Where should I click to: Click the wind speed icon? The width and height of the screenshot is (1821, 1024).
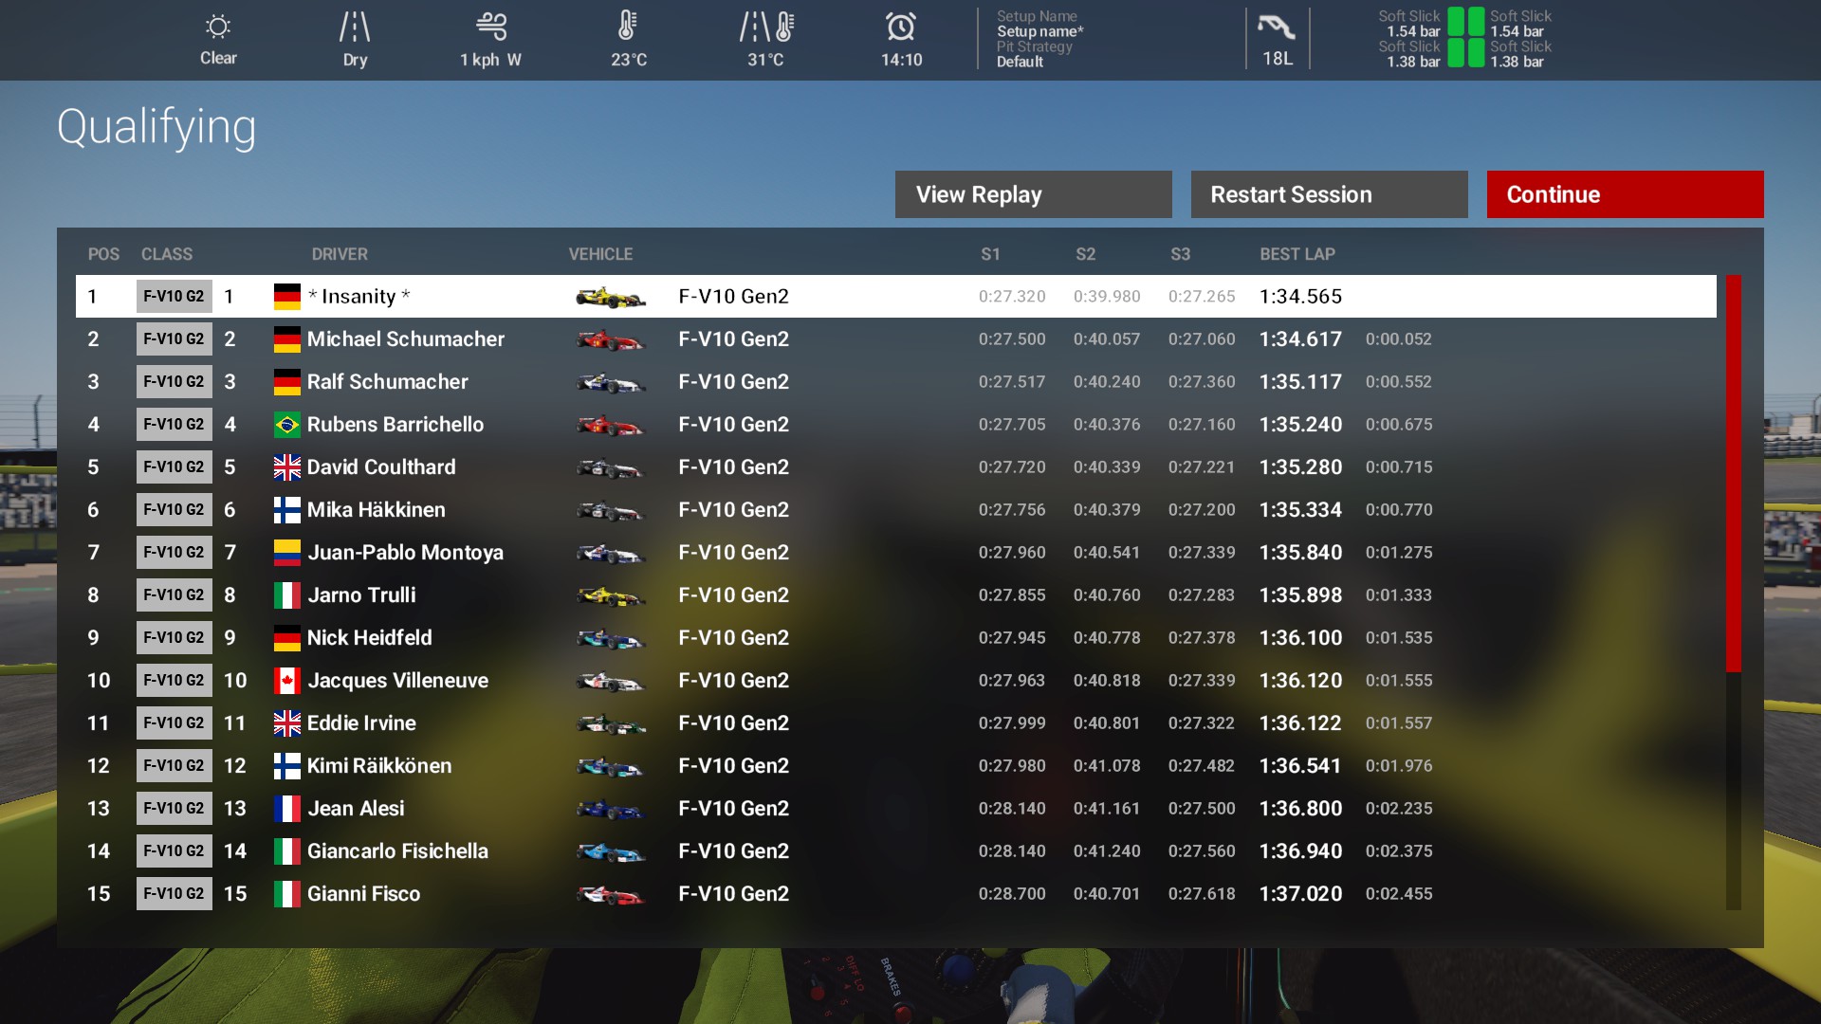491,27
